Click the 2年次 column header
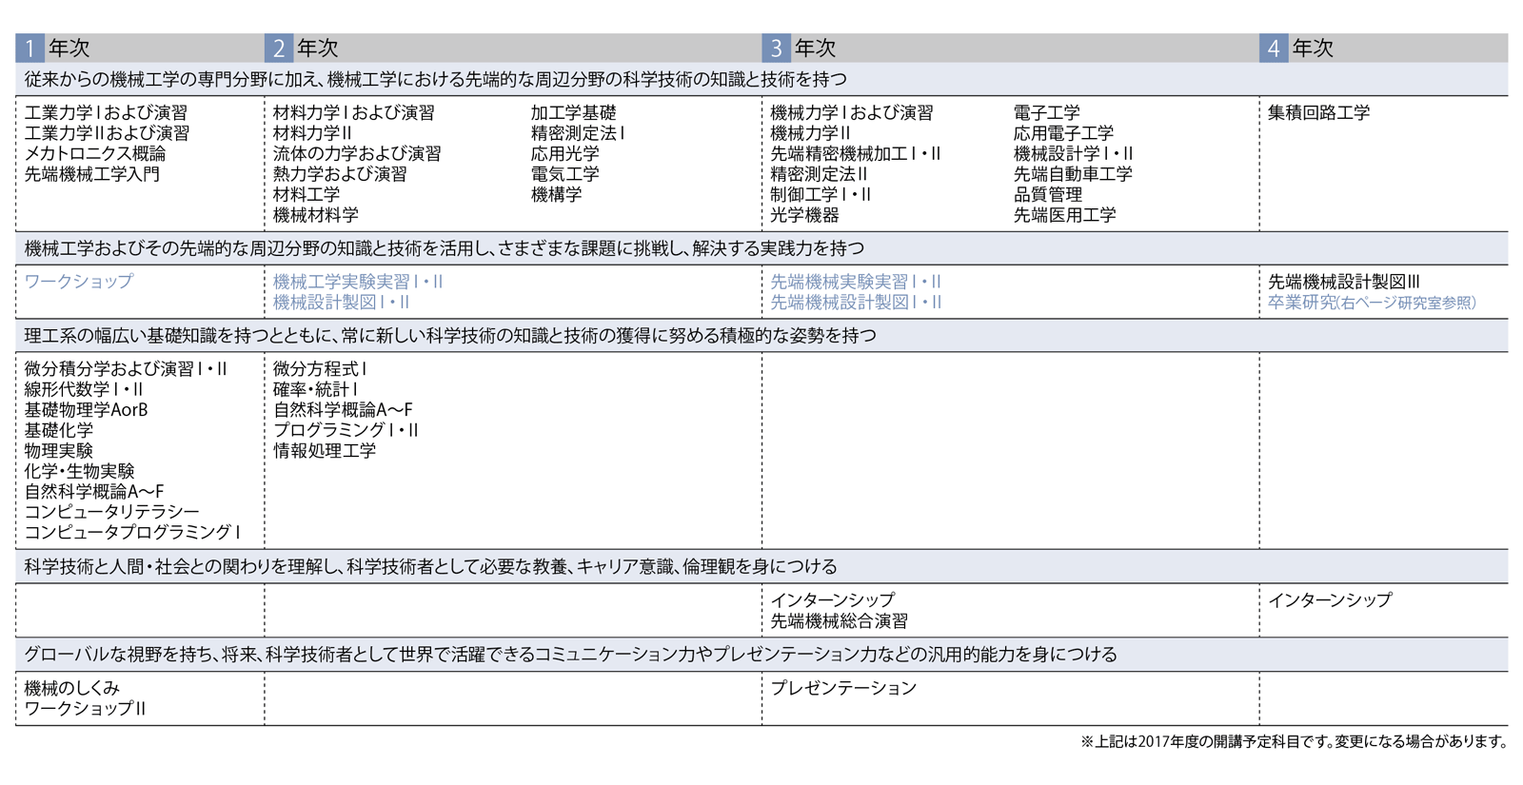The width and height of the screenshot is (1523, 785). pyautogui.click(x=513, y=48)
